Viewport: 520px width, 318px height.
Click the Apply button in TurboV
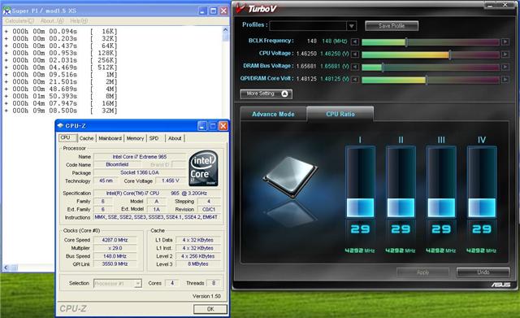422,272
